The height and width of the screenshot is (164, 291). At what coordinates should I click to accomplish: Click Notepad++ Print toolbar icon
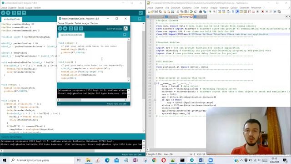172,11
